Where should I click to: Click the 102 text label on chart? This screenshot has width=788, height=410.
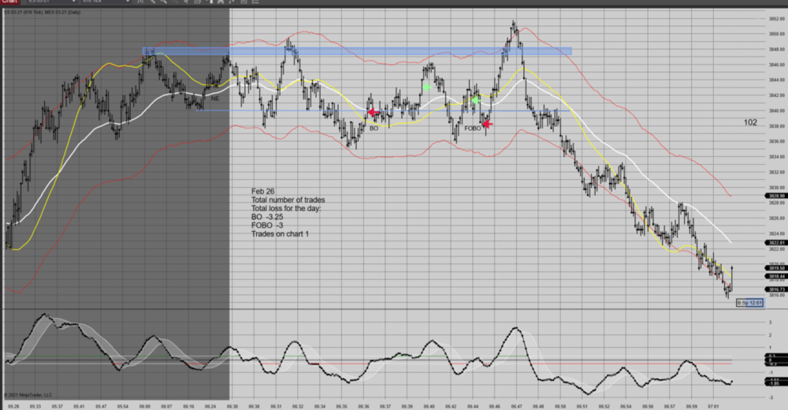tap(750, 123)
